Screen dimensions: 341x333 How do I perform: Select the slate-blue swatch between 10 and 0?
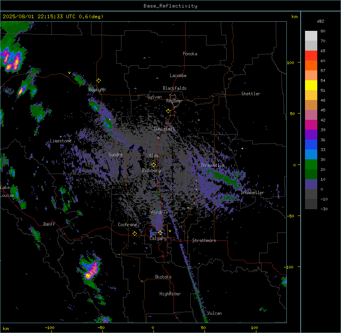(x=311, y=184)
